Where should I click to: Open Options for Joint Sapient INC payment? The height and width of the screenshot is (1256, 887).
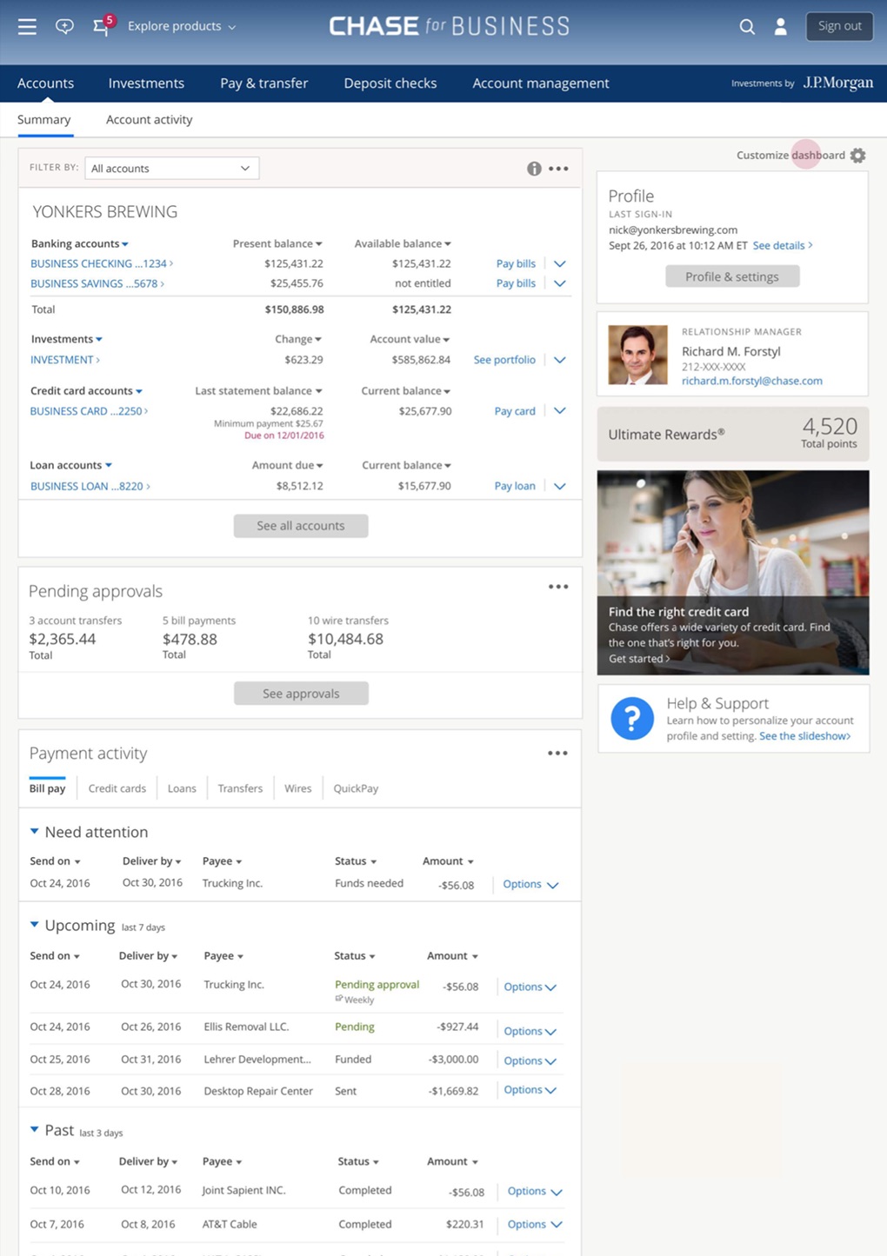535,1192
